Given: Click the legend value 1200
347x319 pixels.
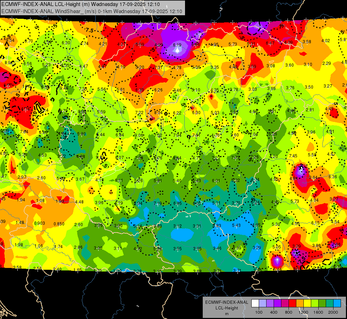Looking at the screenshot, I should [x=303, y=312].
